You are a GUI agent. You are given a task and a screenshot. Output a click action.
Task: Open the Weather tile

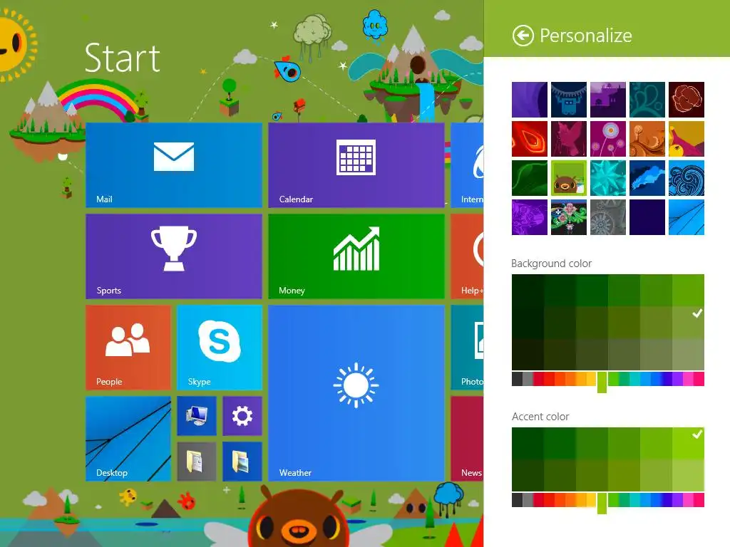(x=356, y=393)
